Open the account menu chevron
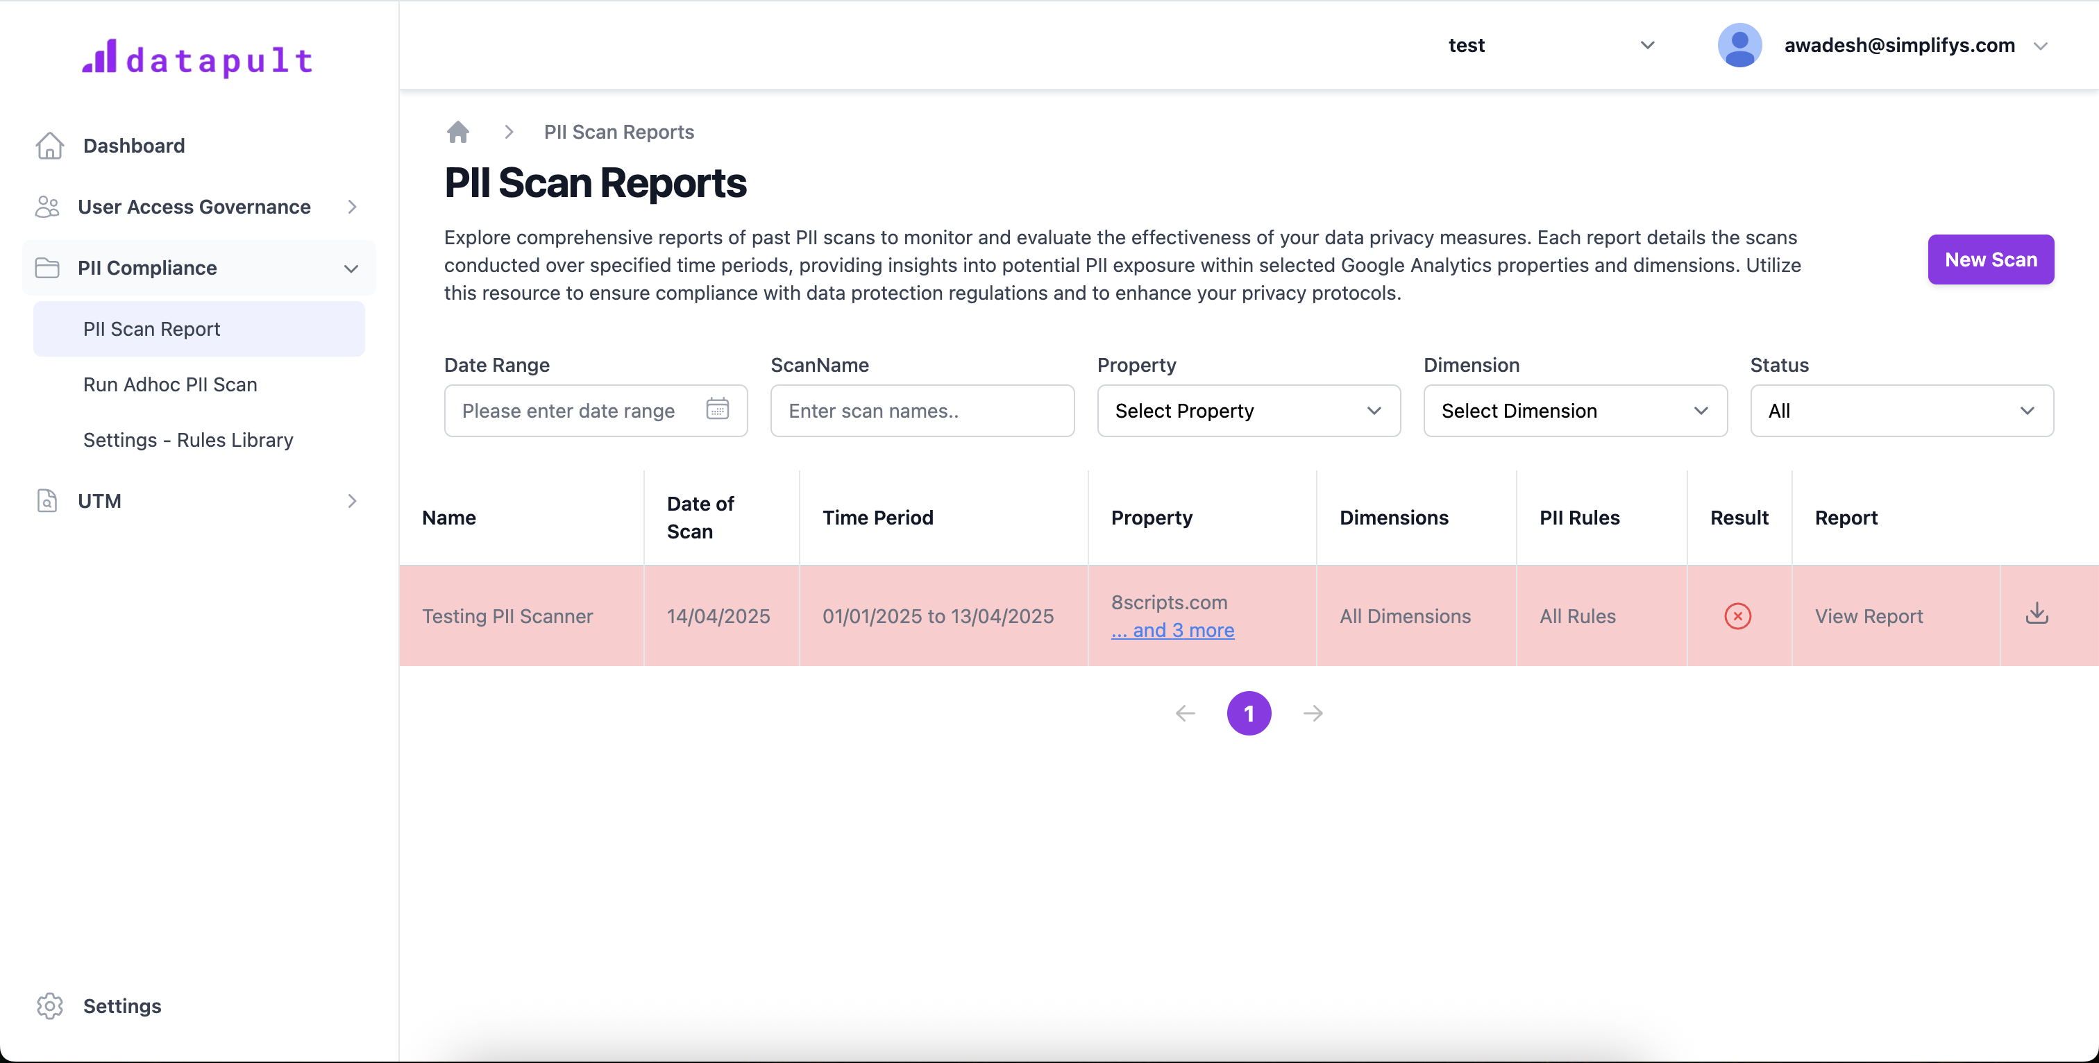The width and height of the screenshot is (2099, 1063). pos(2040,46)
